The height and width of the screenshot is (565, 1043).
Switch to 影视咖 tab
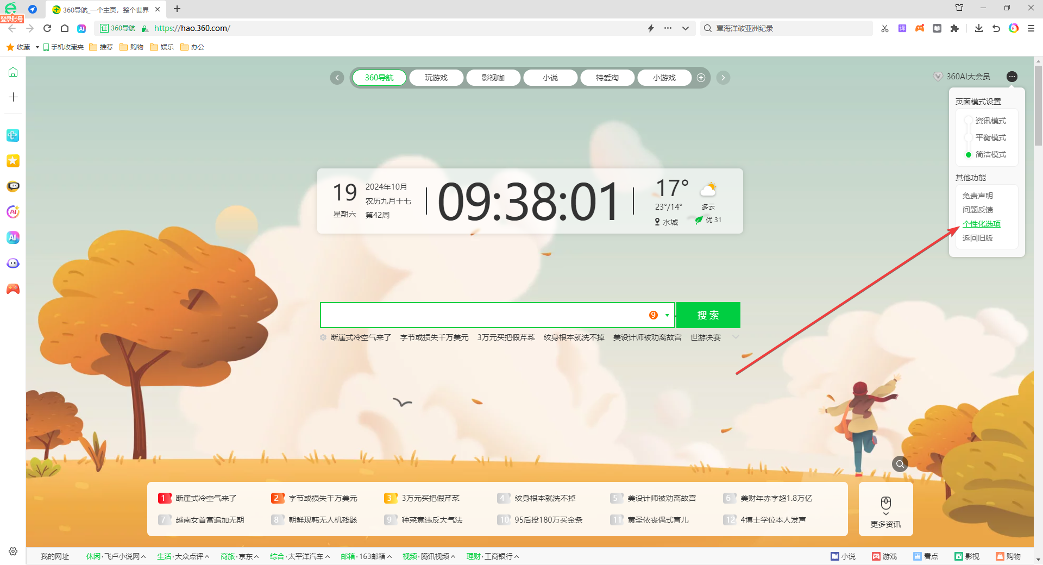point(493,78)
